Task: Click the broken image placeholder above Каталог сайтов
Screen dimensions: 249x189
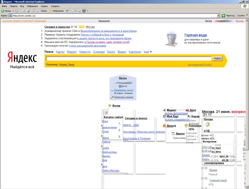Action: (106, 113)
